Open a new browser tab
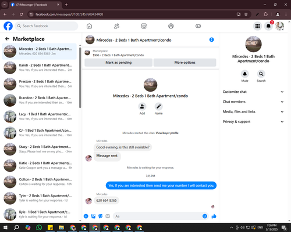Image resolution: width=291 pixels, height=232 pixels. pyautogui.click(x=66, y=5)
